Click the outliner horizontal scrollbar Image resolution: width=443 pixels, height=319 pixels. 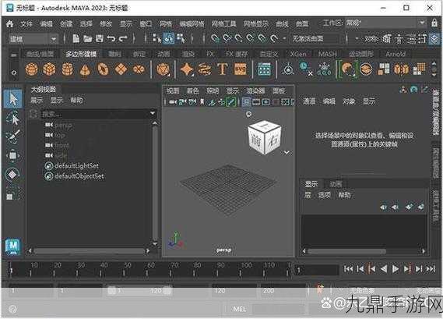coord(89,251)
